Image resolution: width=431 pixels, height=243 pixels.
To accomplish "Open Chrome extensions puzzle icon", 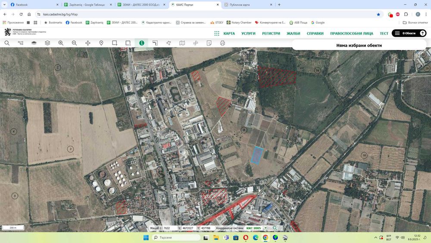I will point(406,14).
